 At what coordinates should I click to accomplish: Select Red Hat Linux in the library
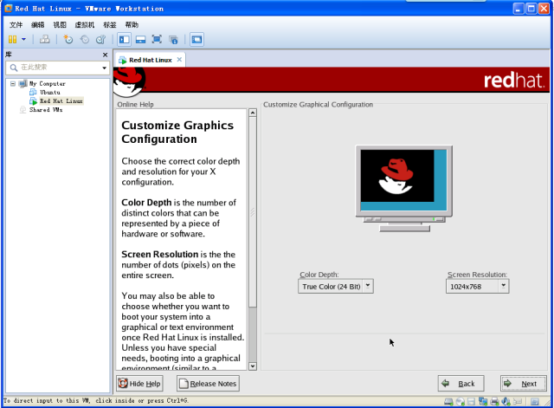click(61, 101)
